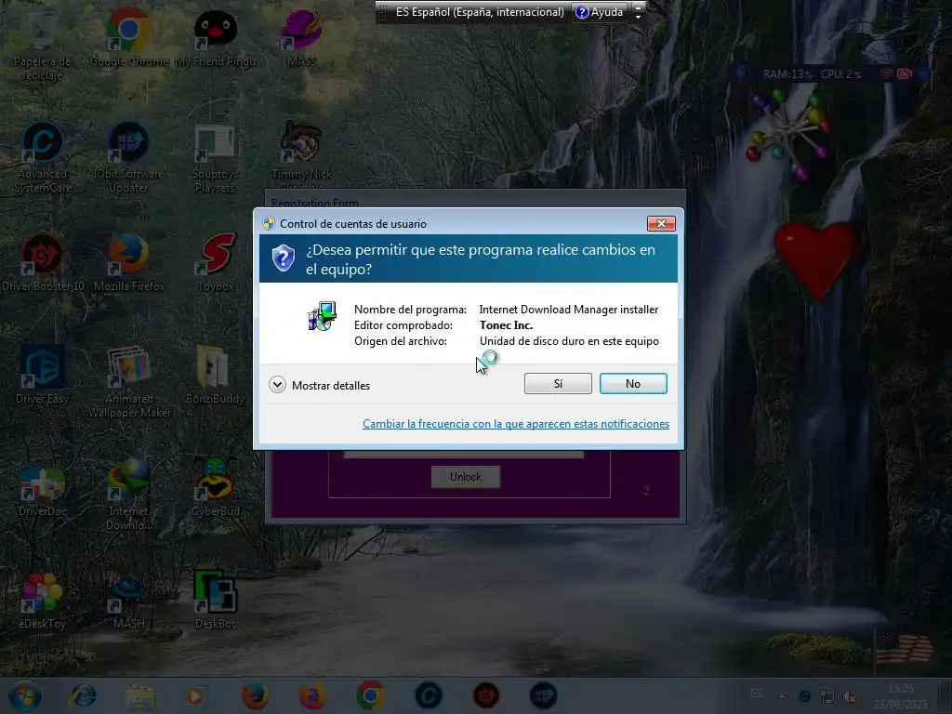Select Driver Easy desktop icon

42,376
